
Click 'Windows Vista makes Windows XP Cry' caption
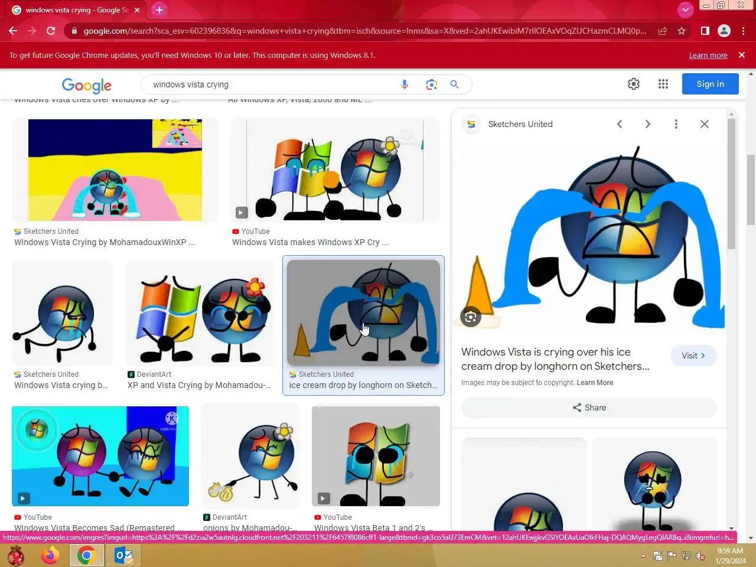[310, 242]
